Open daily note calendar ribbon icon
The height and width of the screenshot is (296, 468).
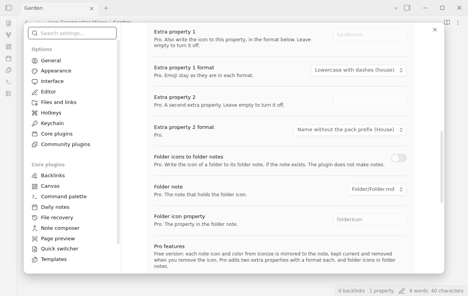(x=9, y=58)
